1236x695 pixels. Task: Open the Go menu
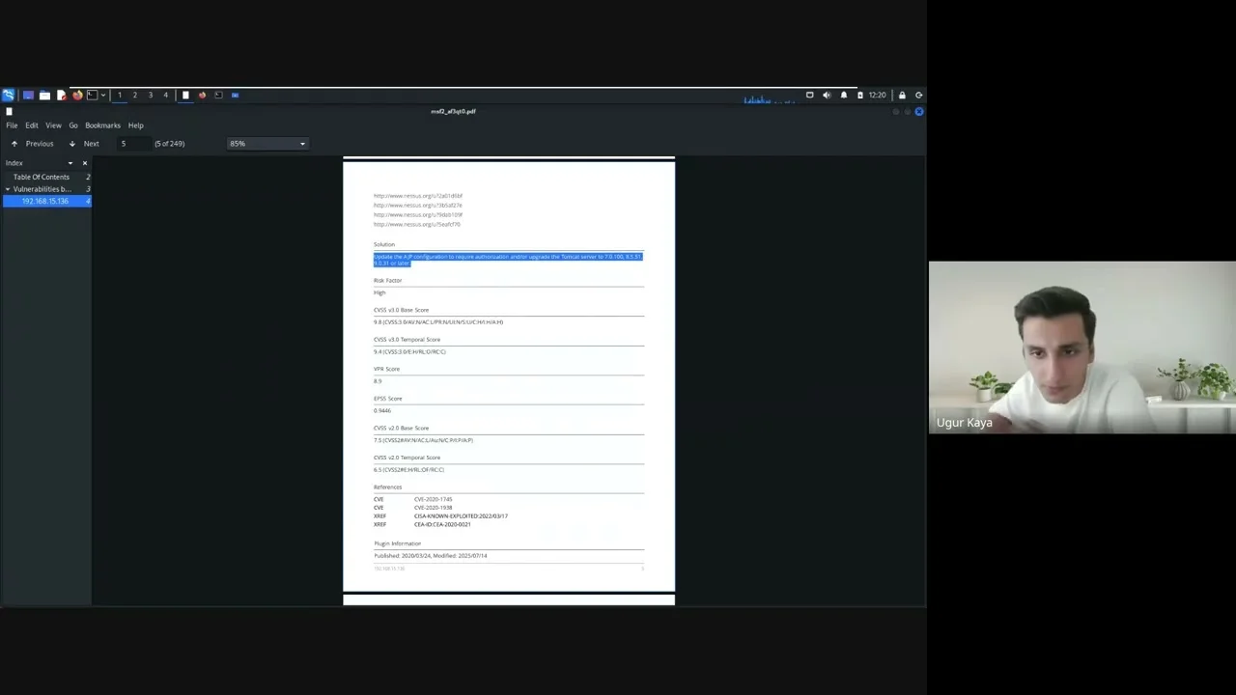[x=73, y=125]
